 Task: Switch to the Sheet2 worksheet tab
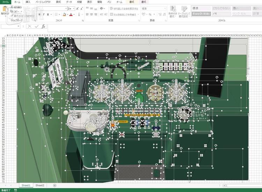40,185
